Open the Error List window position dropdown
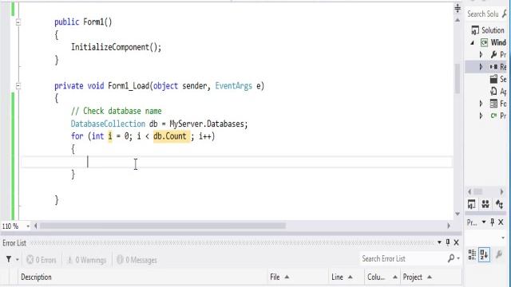Image resolution: width=511 pixels, height=287 pixels. point(439,242)
